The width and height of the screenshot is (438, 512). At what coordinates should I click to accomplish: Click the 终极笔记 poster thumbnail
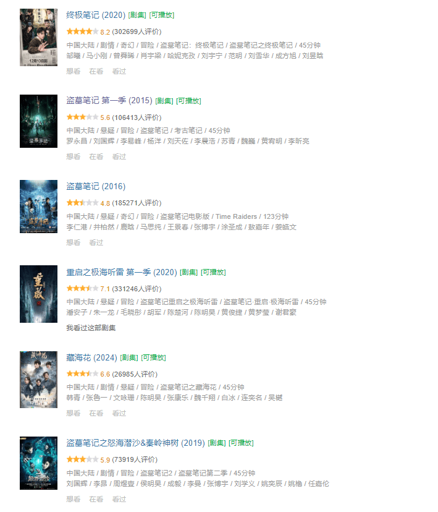pos(38,37)
